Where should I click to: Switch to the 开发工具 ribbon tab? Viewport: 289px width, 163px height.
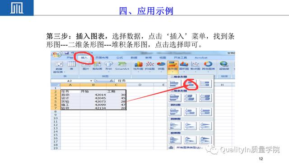pyautogui.click(x=180, y=58)
